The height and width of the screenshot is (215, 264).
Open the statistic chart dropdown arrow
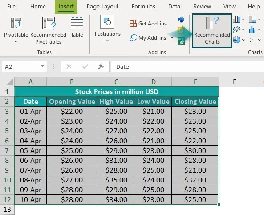point(259,29)
